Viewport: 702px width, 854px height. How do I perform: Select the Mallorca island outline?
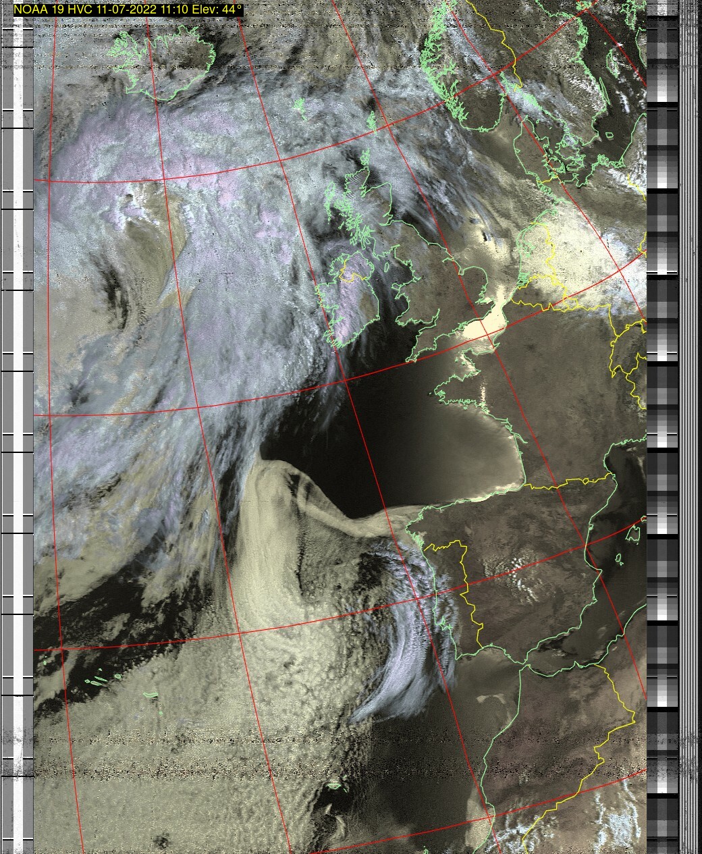[x=633, y=535]
